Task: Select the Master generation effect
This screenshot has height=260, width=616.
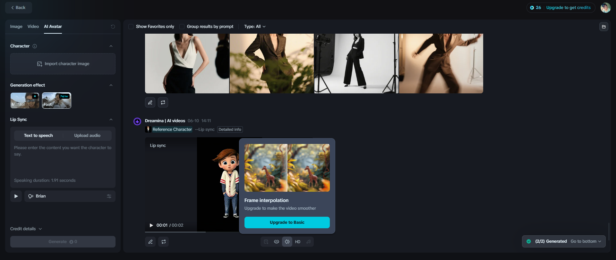Action: coord(25,100)
